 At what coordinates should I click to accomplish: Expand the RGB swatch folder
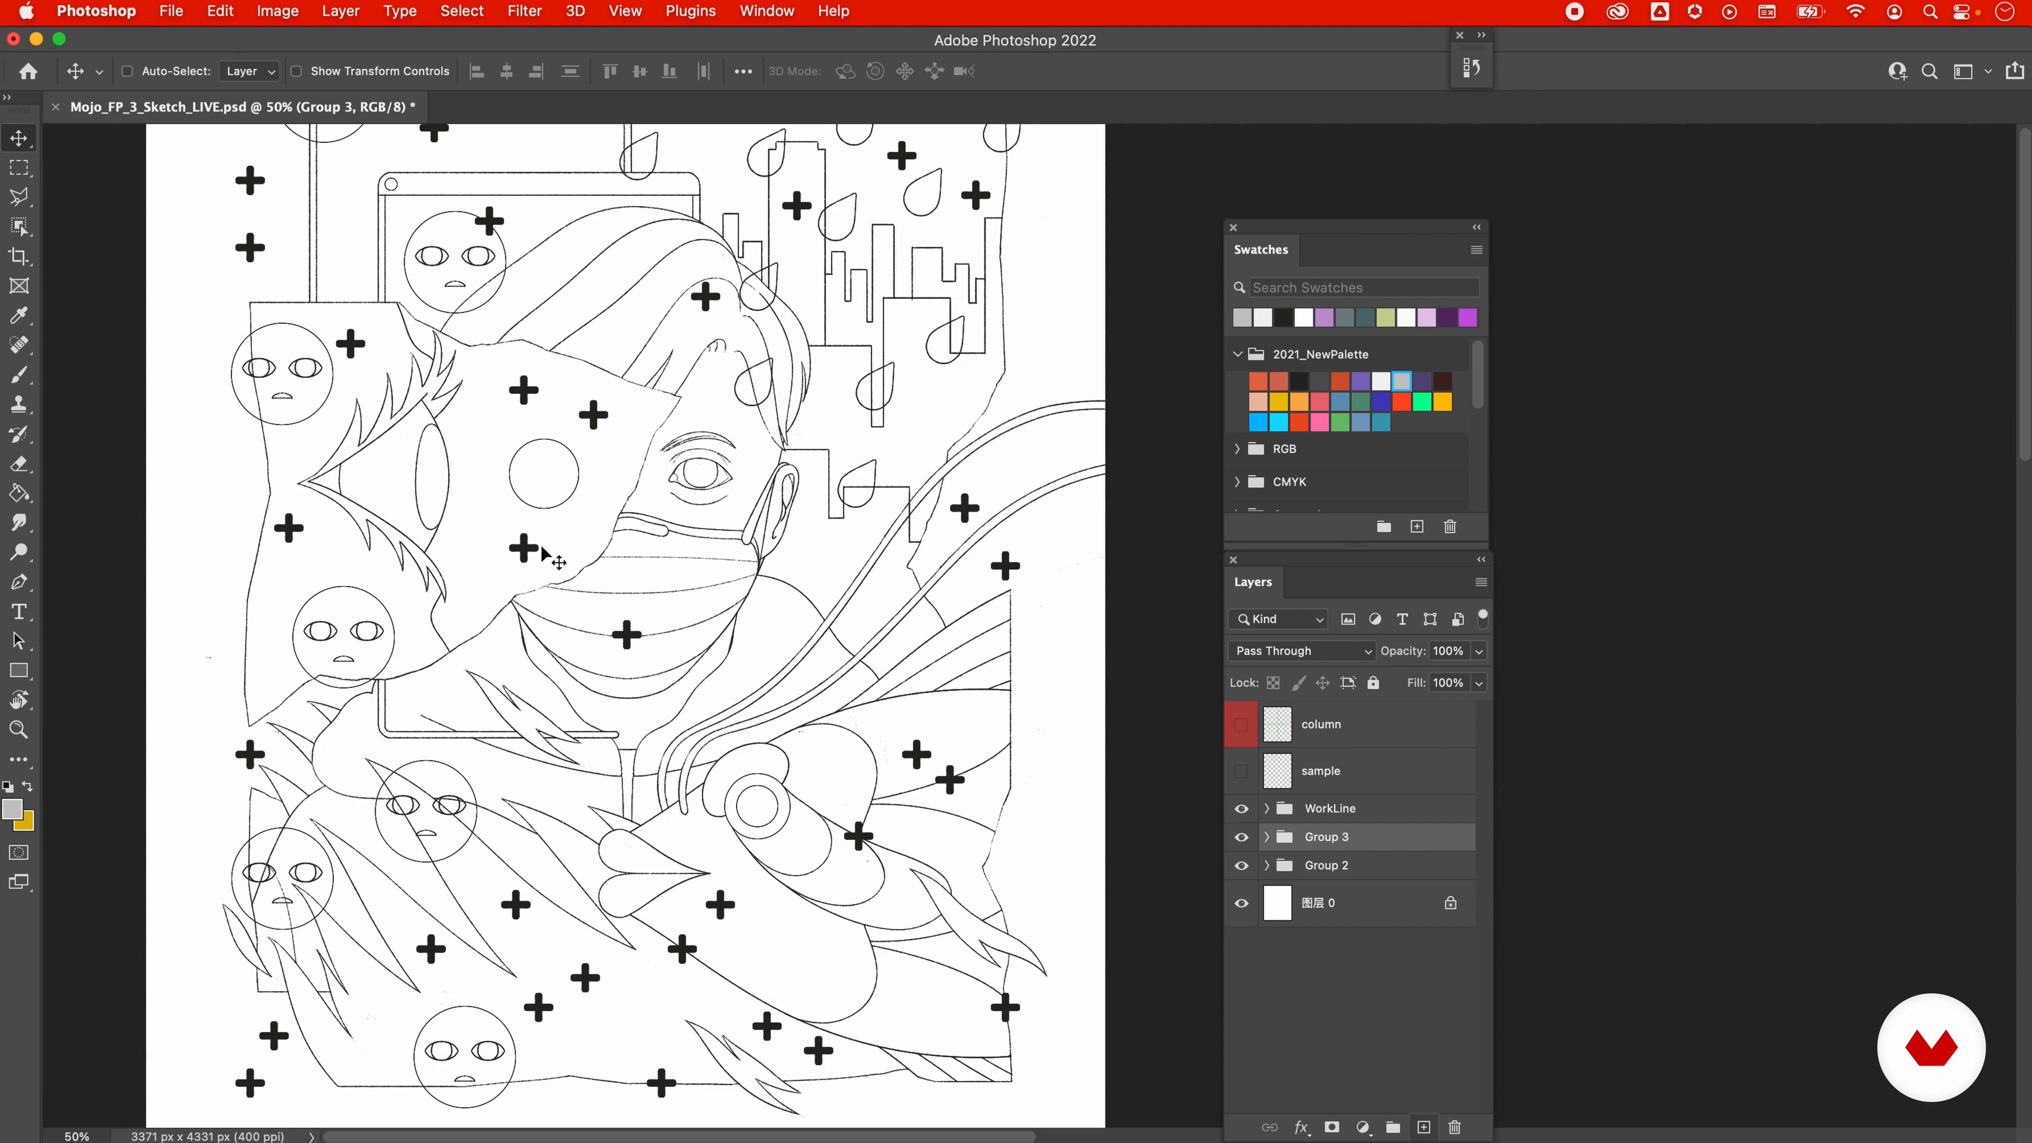(1238, 449)
